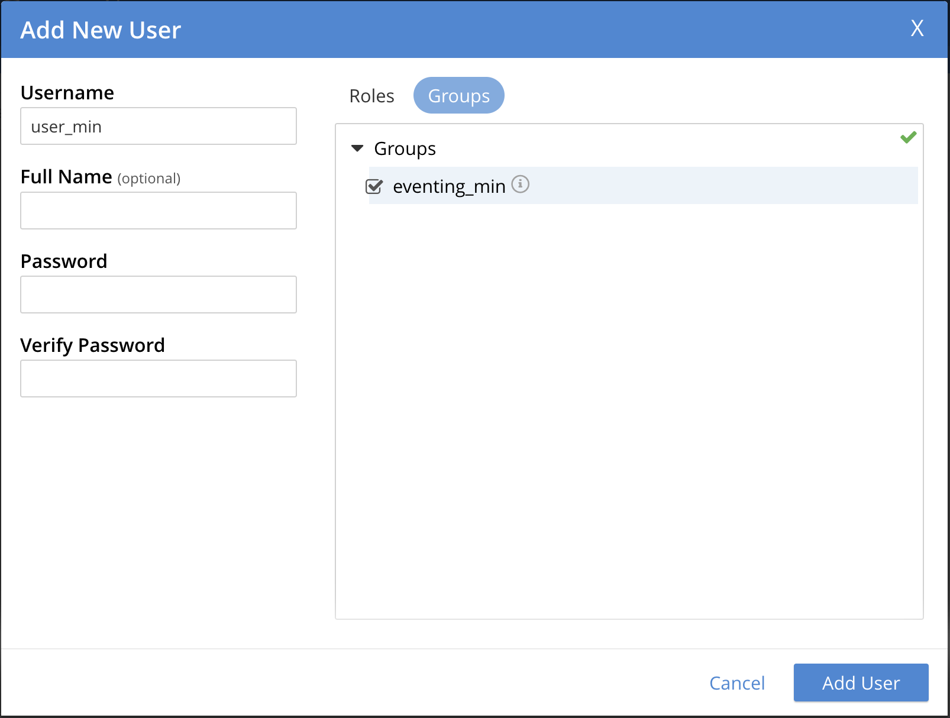Close the Add New User dialog

pos(916,28)
